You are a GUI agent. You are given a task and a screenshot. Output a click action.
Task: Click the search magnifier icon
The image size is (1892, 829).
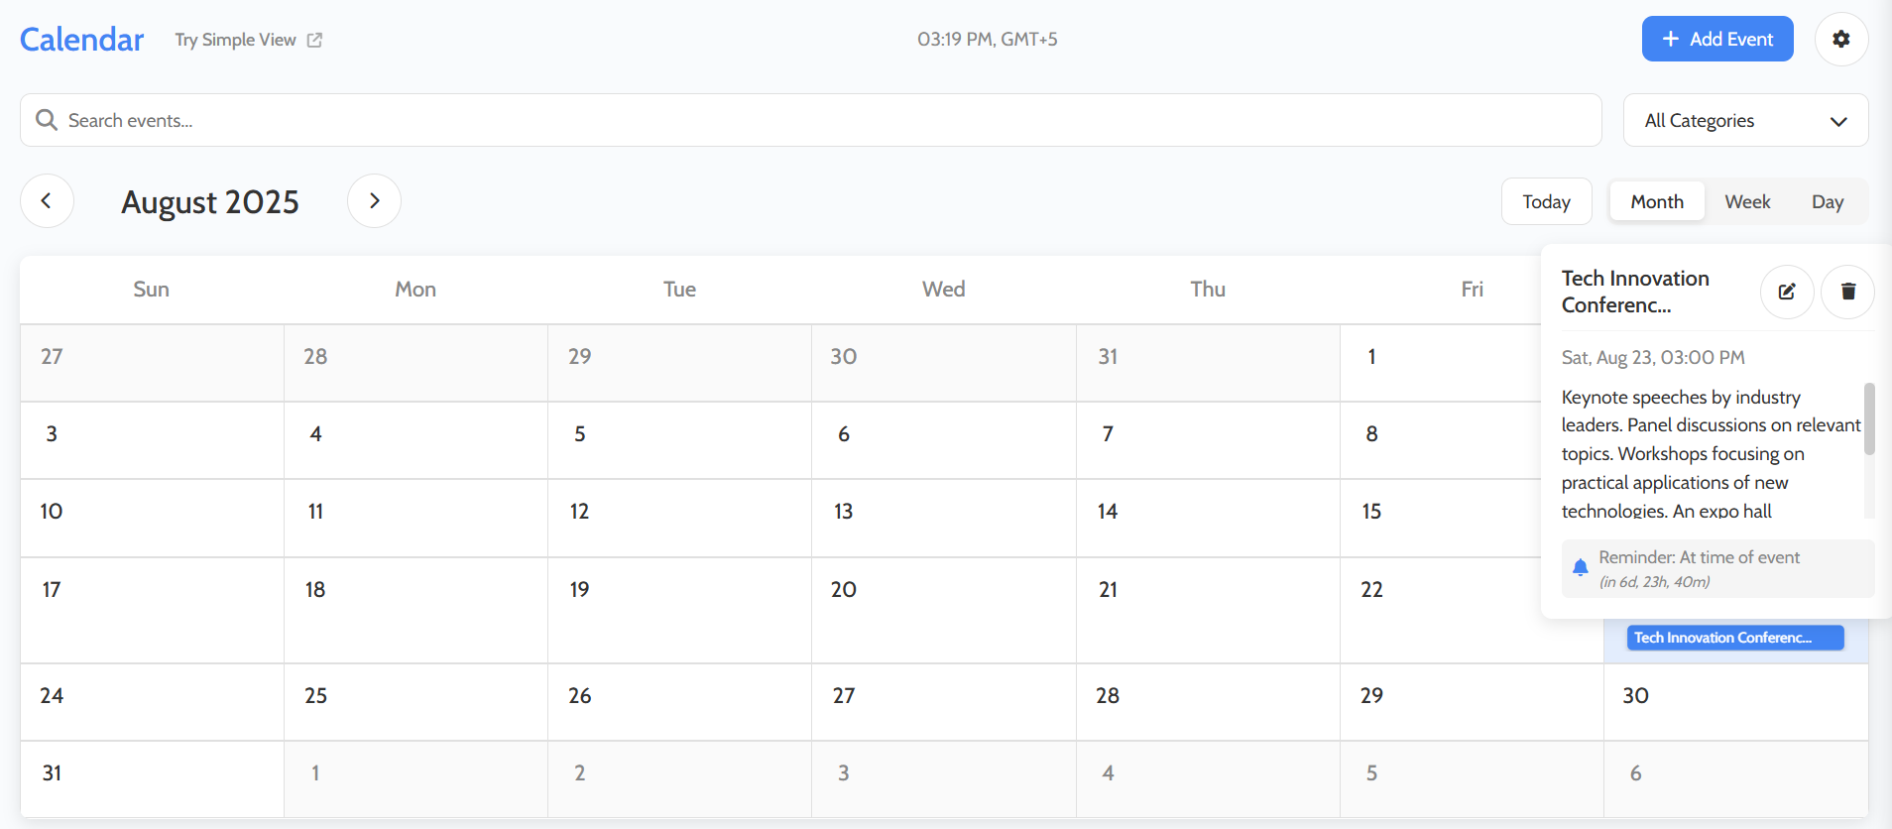point(46,119)
